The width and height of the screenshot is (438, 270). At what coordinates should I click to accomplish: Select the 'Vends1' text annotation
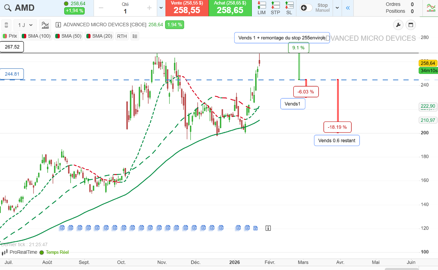[x=293, y=104]
